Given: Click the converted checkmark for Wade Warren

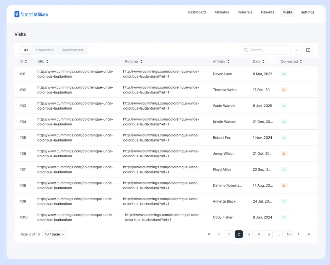Looking at the screenshot, I should tap(284, 106).
